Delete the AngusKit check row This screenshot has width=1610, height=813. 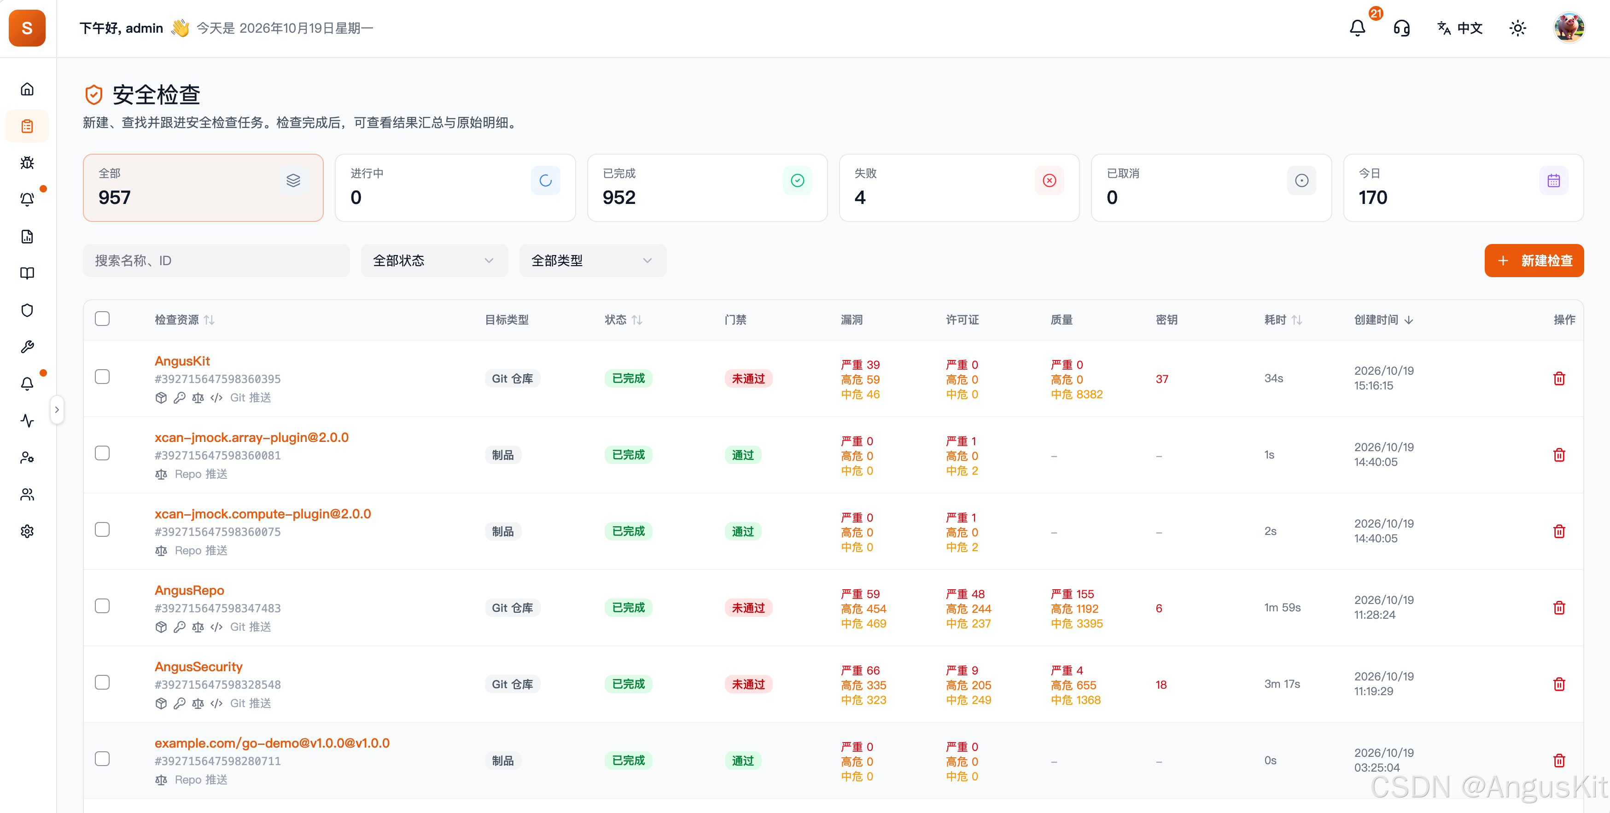[x=1559, y=379]
